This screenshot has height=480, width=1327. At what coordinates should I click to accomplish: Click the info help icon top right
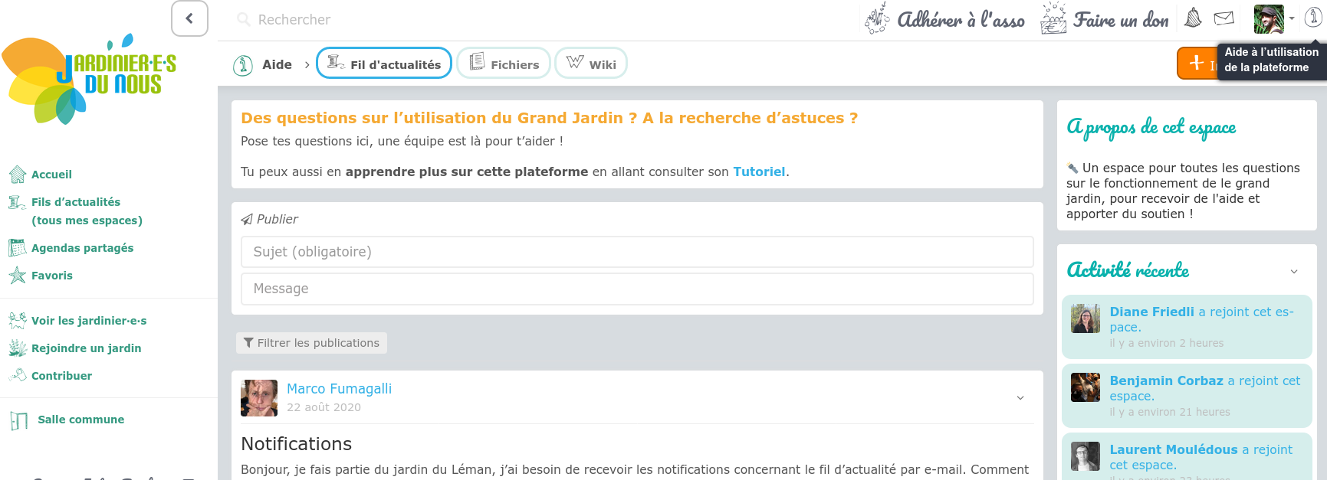point(1313,18)
